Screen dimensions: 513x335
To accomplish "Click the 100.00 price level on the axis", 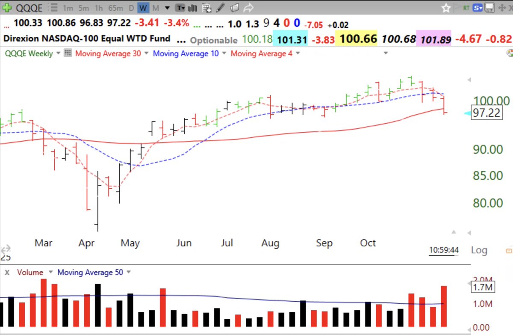I will pyautogui.click(x=491, y=101).
